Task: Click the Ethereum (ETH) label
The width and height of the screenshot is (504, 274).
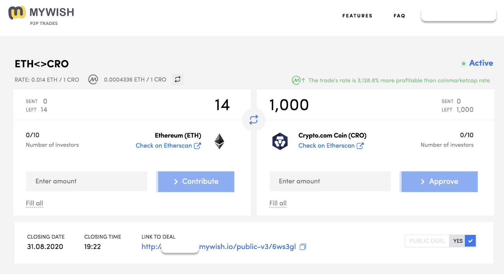Action: point(178,136)
